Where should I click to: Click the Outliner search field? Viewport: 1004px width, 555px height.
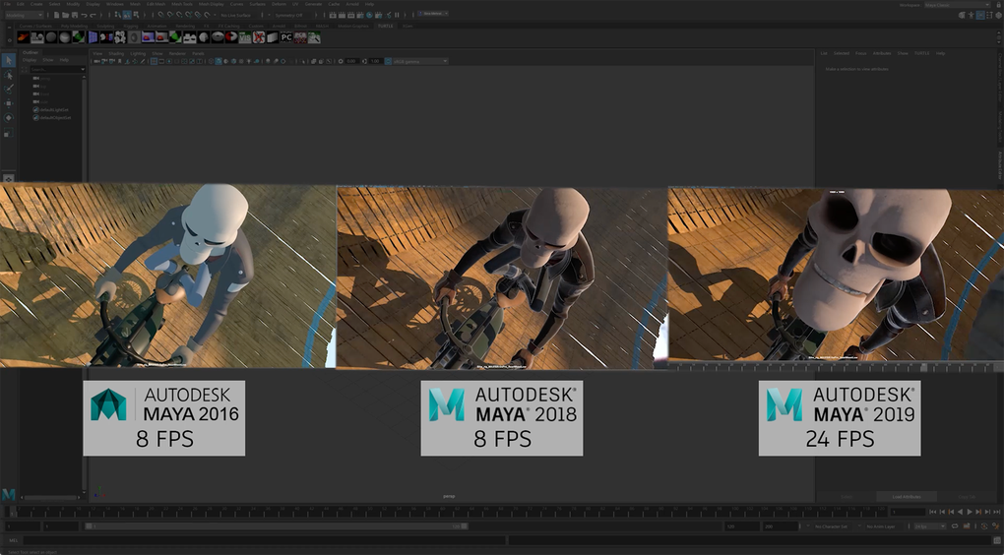click(x=56, y=69)
